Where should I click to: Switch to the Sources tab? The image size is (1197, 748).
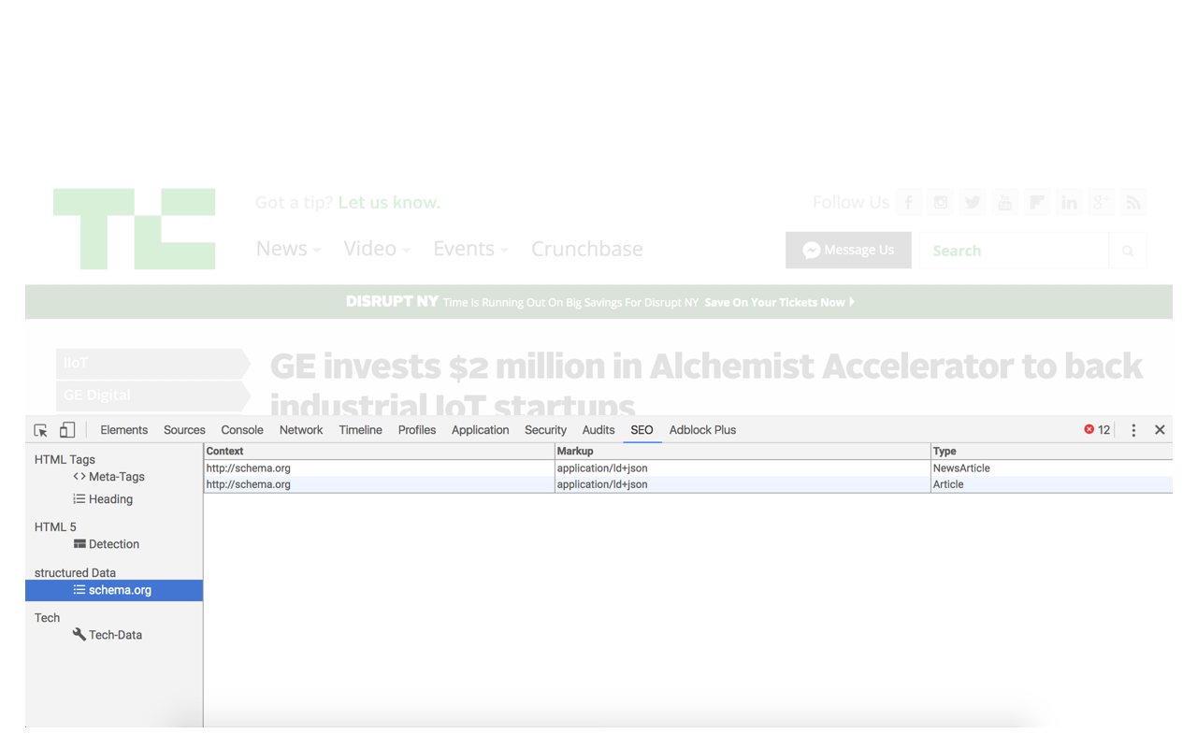point(184,430)
